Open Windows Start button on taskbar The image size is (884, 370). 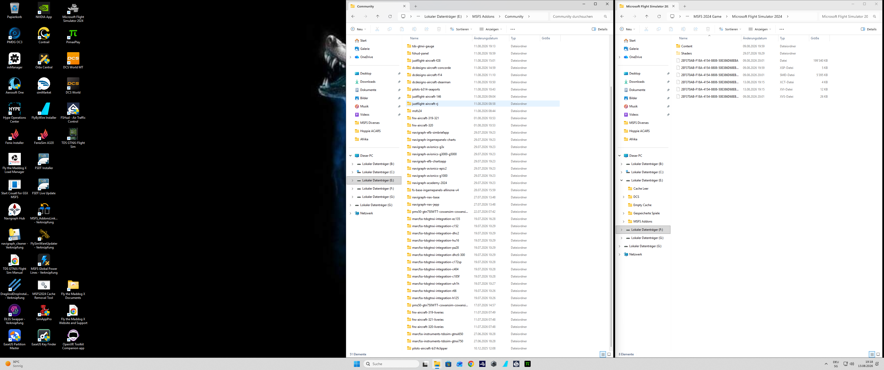357,364
